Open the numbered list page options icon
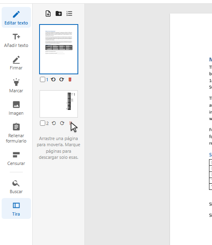 (69, 13)
